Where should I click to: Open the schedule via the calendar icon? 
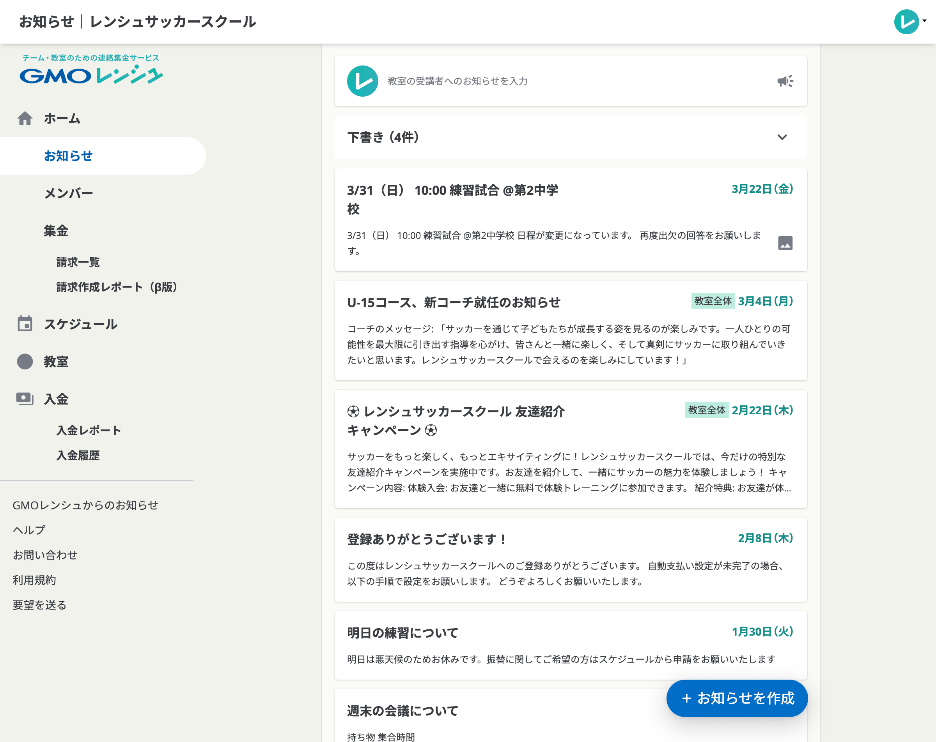click(25, 324)
